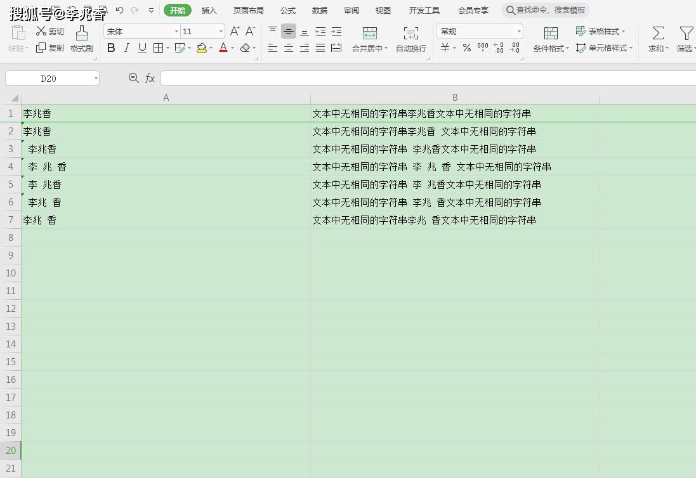The width and height of the screenshot is (696, 478).
Task: Click the select-all corner triangle
Action: (14, 98)
